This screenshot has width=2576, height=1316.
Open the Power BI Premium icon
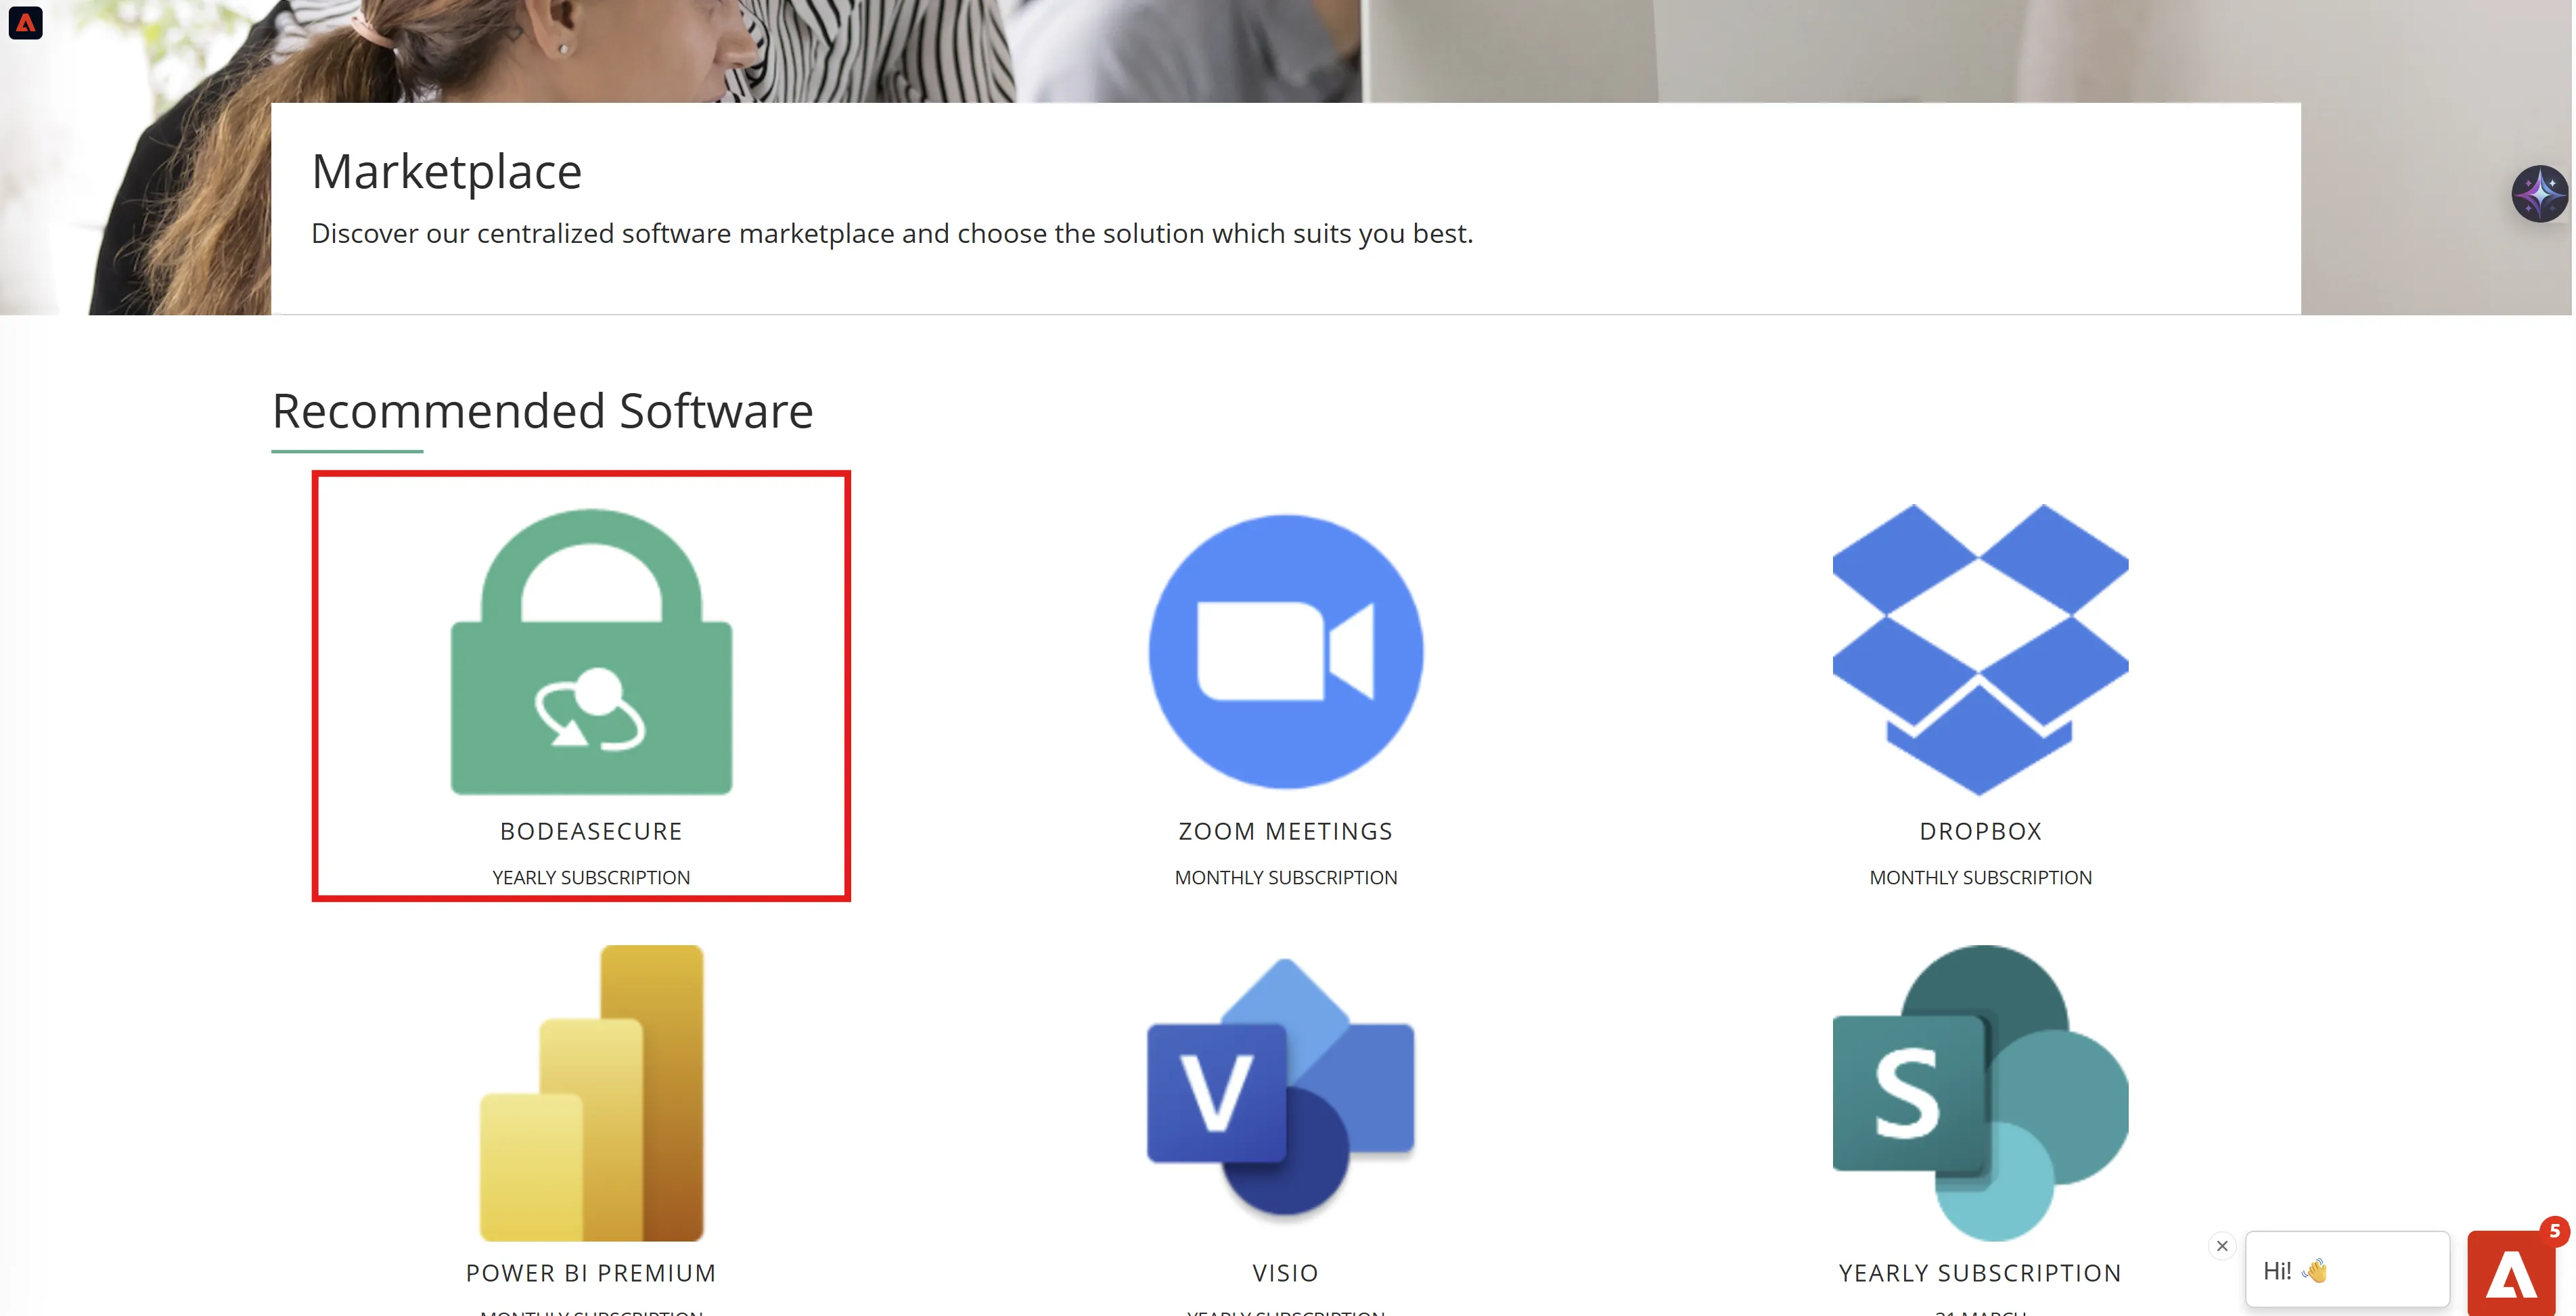tap(591, 1093)
